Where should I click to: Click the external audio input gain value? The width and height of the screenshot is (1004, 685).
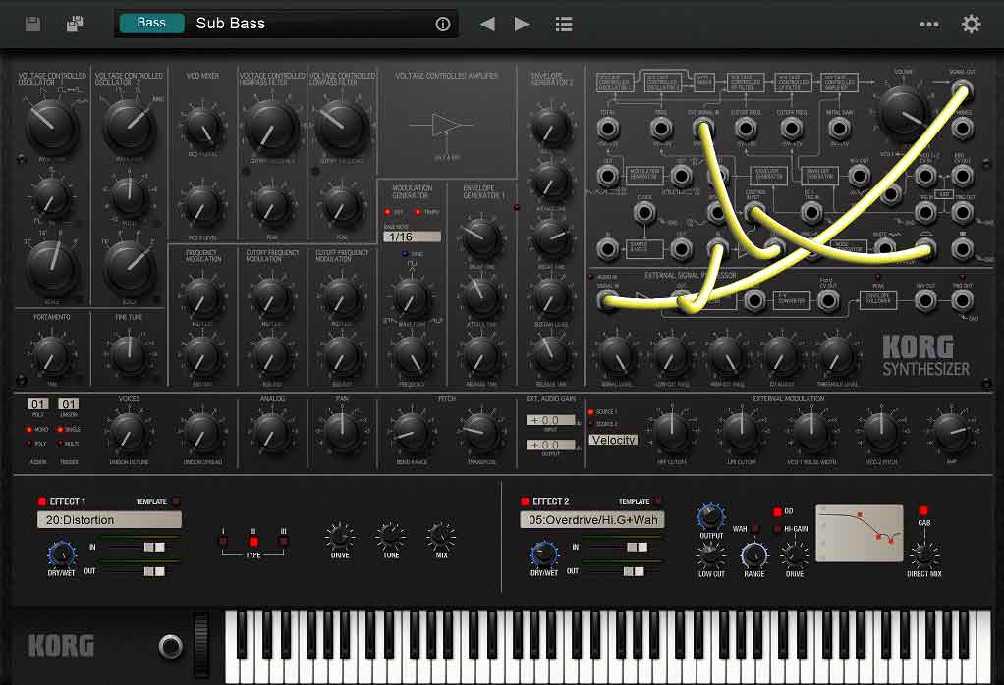click(550, 420)
